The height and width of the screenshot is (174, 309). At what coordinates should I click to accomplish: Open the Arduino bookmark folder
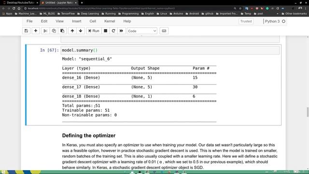point(176,14)
